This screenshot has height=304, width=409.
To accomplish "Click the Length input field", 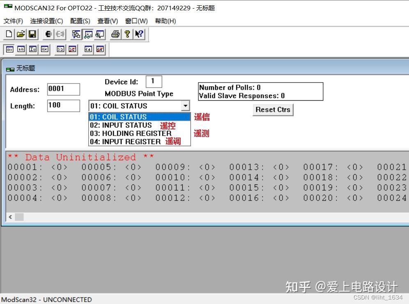I will tap(63, 106).
